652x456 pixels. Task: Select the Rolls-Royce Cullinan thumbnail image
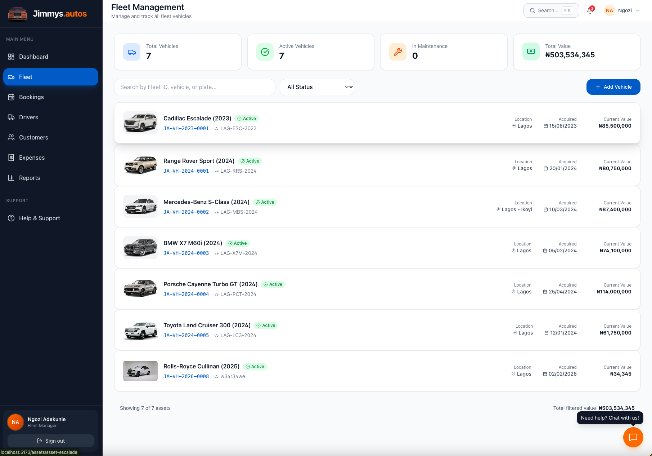tap(140, 371)
